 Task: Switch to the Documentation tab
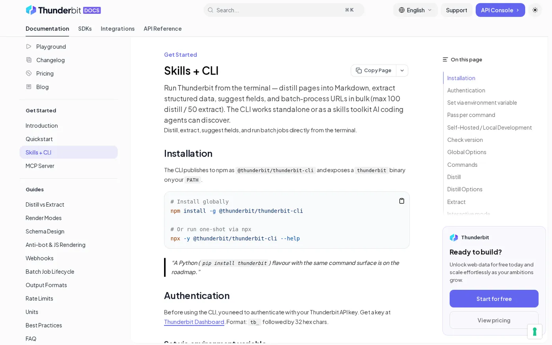click(x=47, y=29)
